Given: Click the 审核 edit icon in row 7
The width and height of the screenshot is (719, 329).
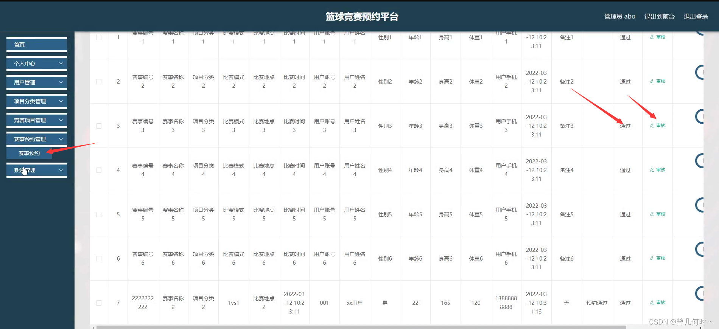Looking at the screenshot, I should pyautogui.click(x=652, y=303).
